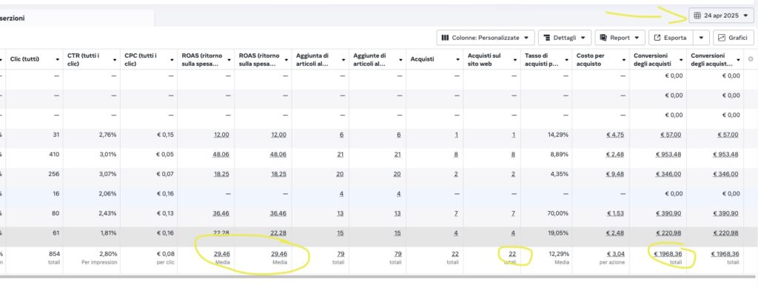Click the horizontal scrollbar below the table
Screen dimensions: 758x288
click(377, 277)
